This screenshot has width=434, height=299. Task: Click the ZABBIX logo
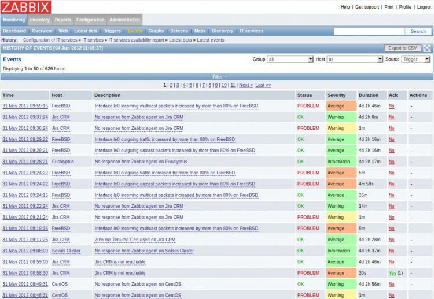[26, 8]
